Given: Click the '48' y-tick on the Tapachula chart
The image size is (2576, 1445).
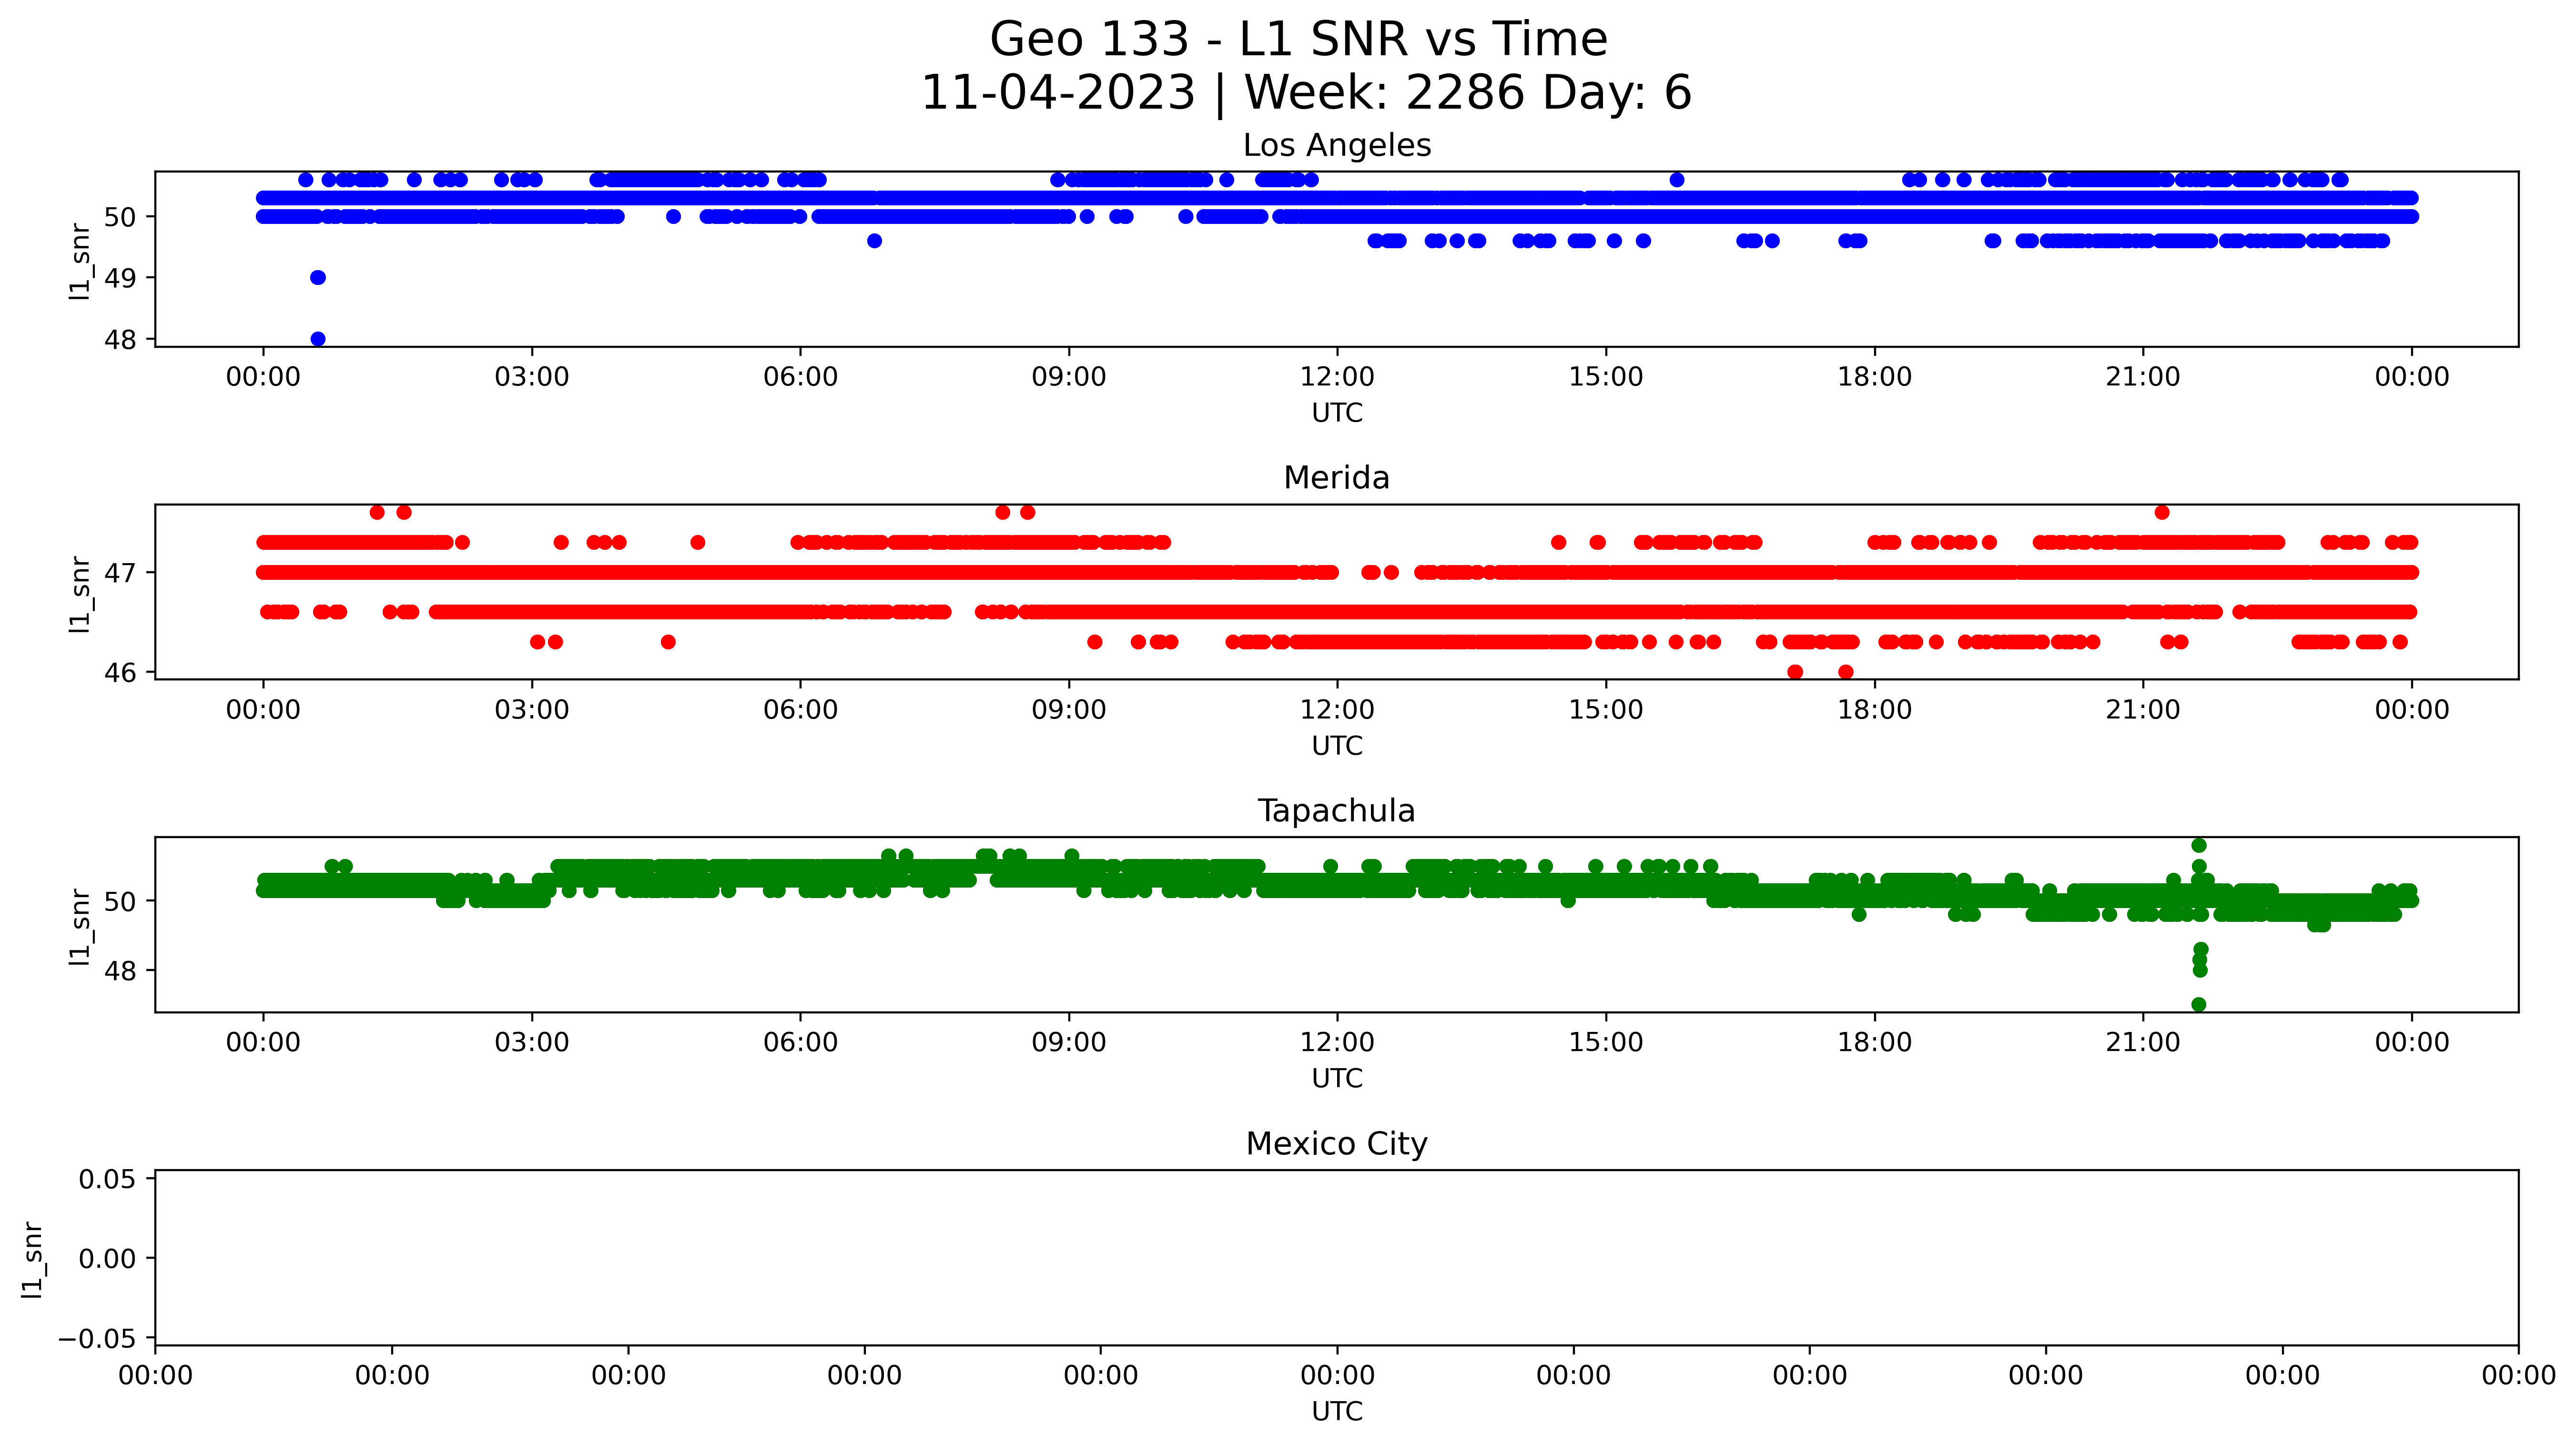Looking at the screenshot, I should click(120, 971).
